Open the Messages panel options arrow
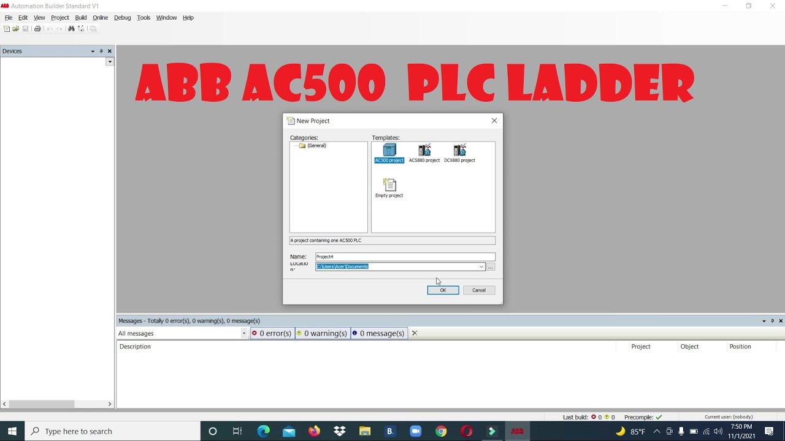This screenshot has width=785, height=441. (764, 321)
